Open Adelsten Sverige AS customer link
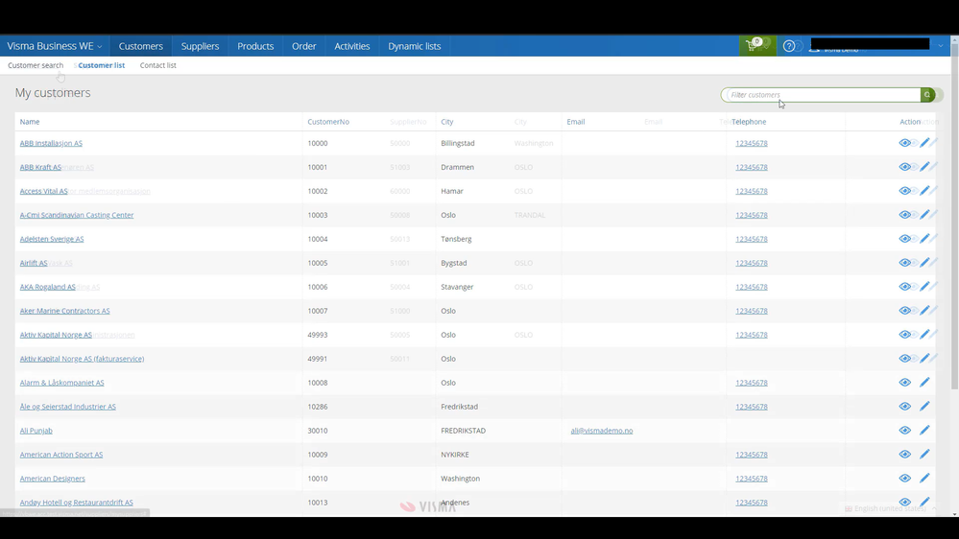 [x=52, y=239]
